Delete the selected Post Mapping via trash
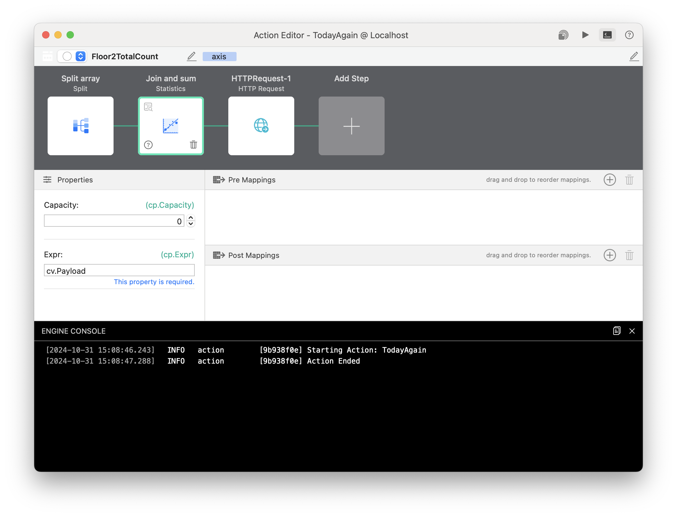This screenshot has width=677, height=517. pyautogui.click(x=629, y=255)
